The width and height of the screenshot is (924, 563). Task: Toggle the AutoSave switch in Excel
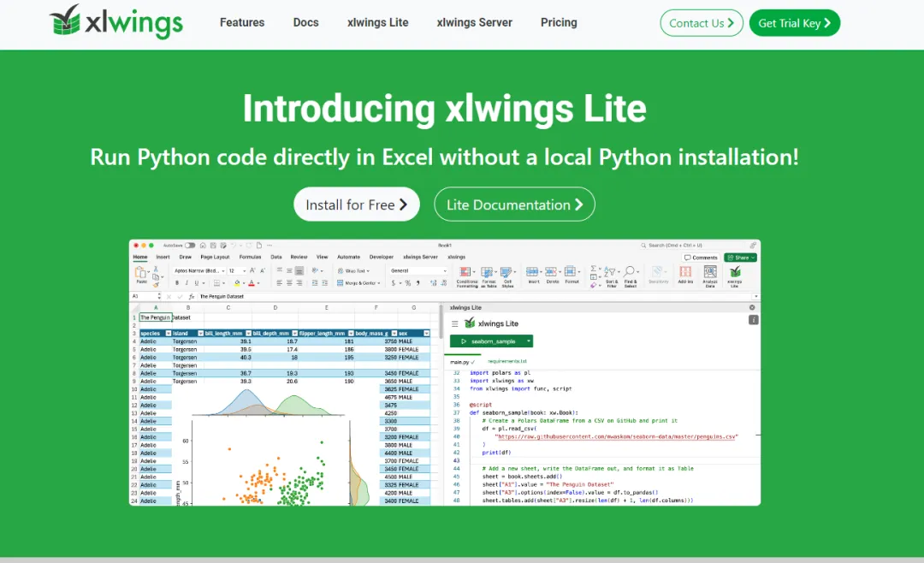point(190,246)
